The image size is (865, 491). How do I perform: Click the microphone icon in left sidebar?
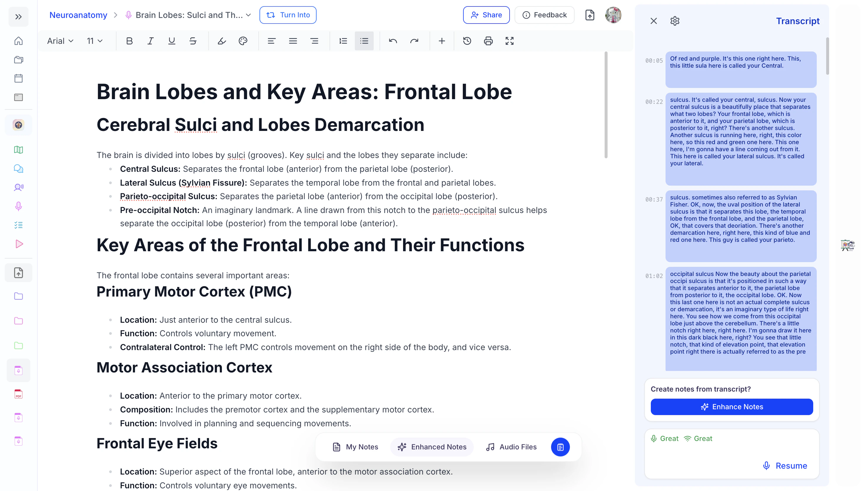[19, 206]
